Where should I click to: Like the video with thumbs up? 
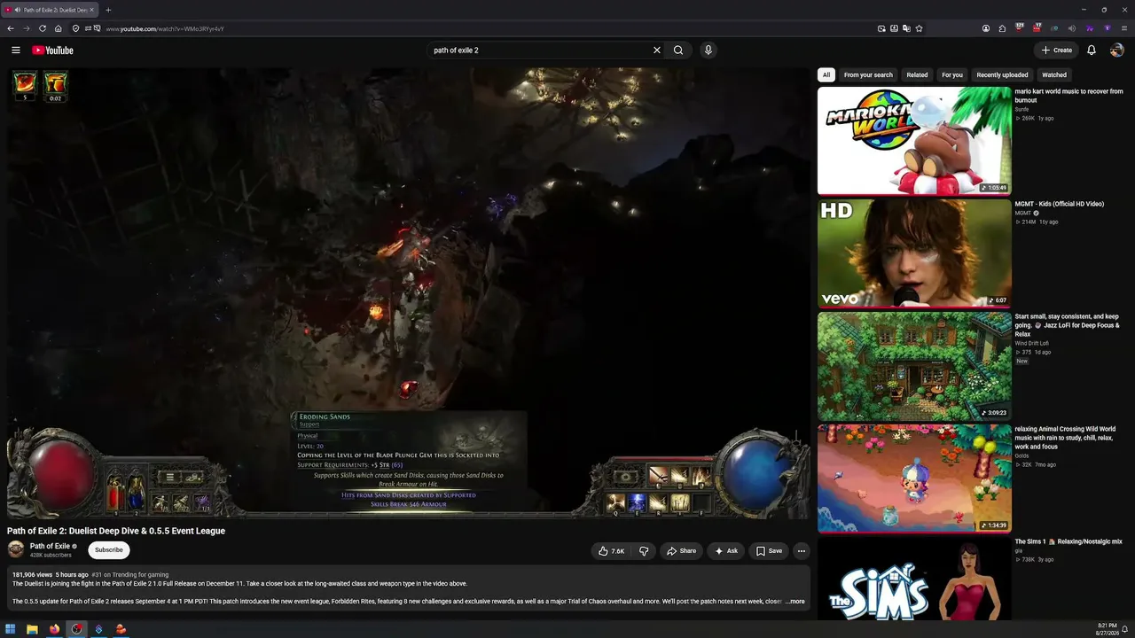[611, 551]
